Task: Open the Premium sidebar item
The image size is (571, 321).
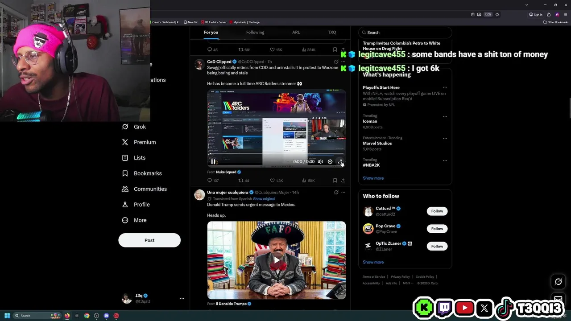Action: (139, 142)
